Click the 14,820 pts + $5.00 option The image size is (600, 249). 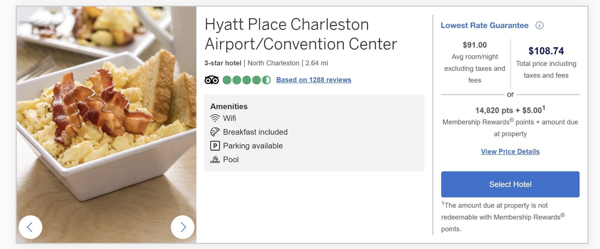click(510, 110)
